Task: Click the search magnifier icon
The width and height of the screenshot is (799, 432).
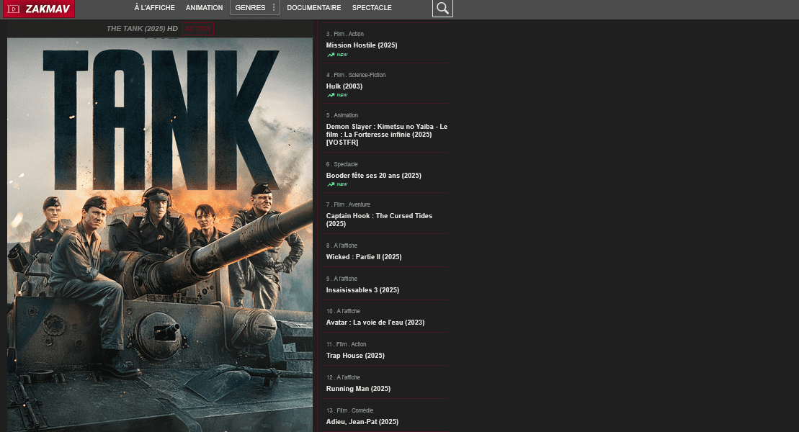Action: (x=442, y=8)
